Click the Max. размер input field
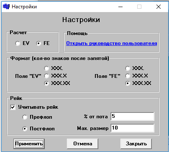The height and width of the screenshot is (152, 169). coord(132,128)
